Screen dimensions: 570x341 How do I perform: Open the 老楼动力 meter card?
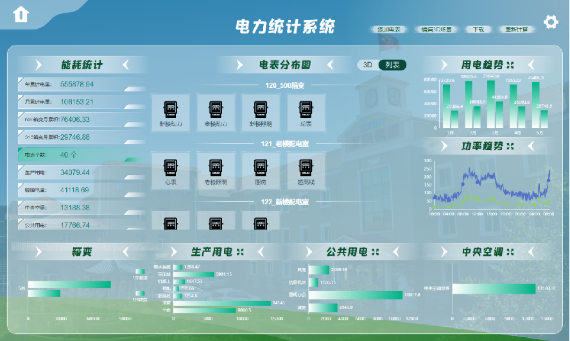tap(216, 113)
